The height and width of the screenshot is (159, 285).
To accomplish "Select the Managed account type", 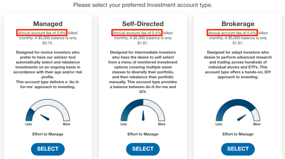I will pyautogui.click(x=48, y=149).
